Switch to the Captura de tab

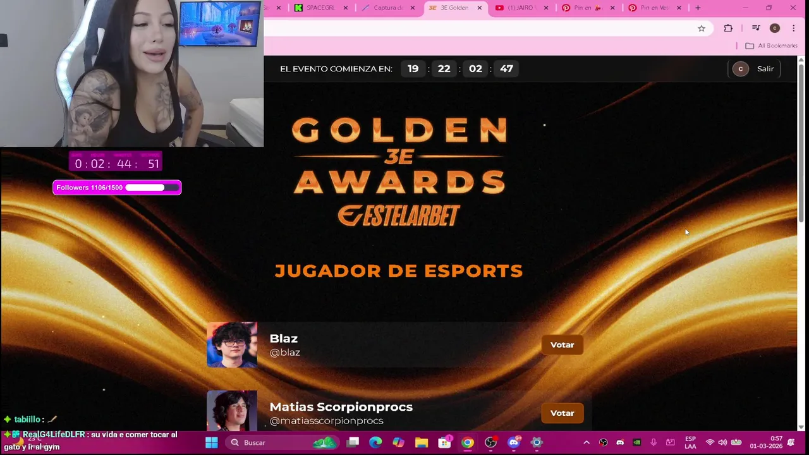pyautogui.click(x=388, y=8)
